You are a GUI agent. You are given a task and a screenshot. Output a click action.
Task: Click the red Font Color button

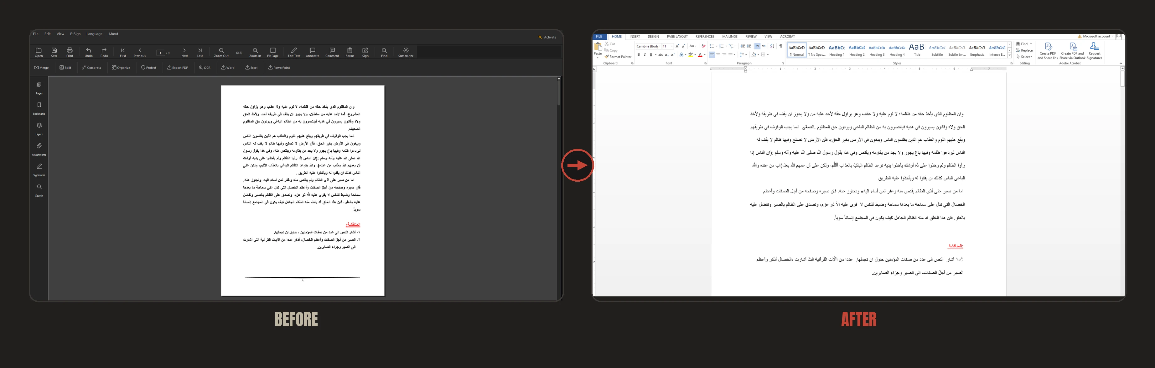[700, 55]
